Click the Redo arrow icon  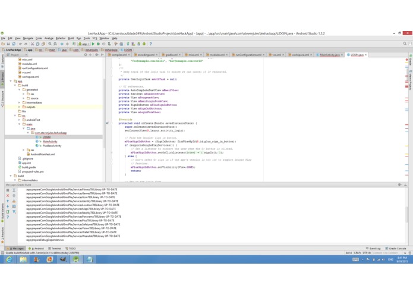point(26,44)
